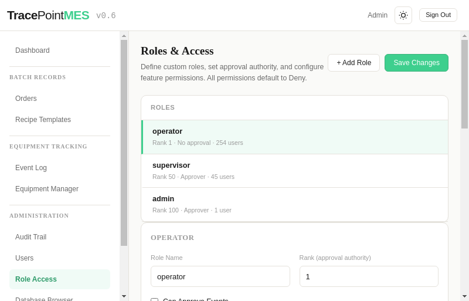The width and height of the screenshot is (469, 301).
Task: Go to Orders in sidebar
Action: coord(60,99)
